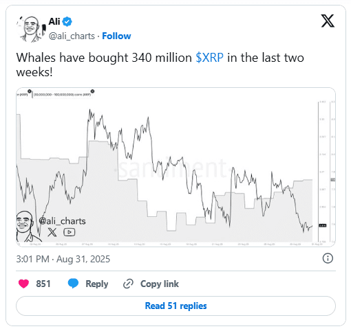Open the Santiment whale chart image

(175, 167)
